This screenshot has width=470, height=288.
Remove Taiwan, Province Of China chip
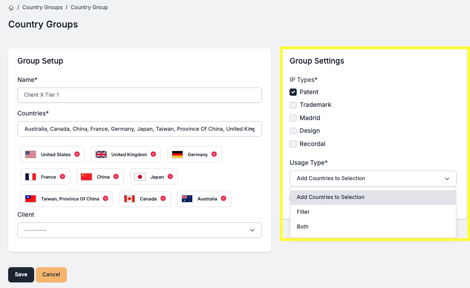[x=106, y=198]
